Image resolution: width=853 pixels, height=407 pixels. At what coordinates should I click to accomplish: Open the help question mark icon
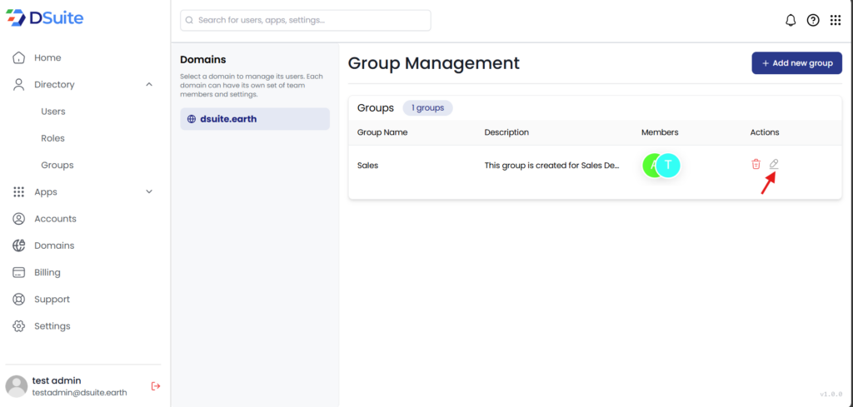pos(813,20)
